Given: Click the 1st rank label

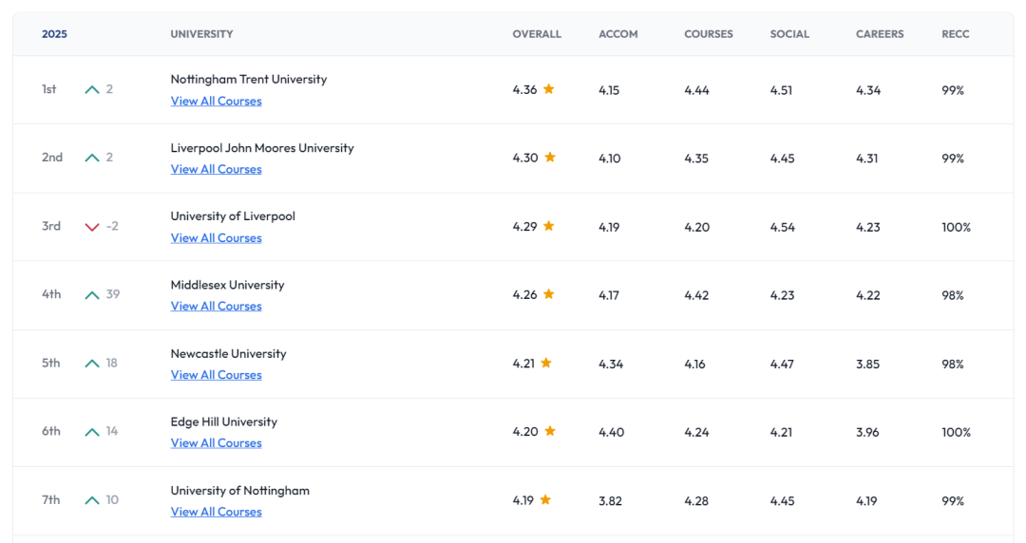Looking at the screenshot, I should point(49,89).
